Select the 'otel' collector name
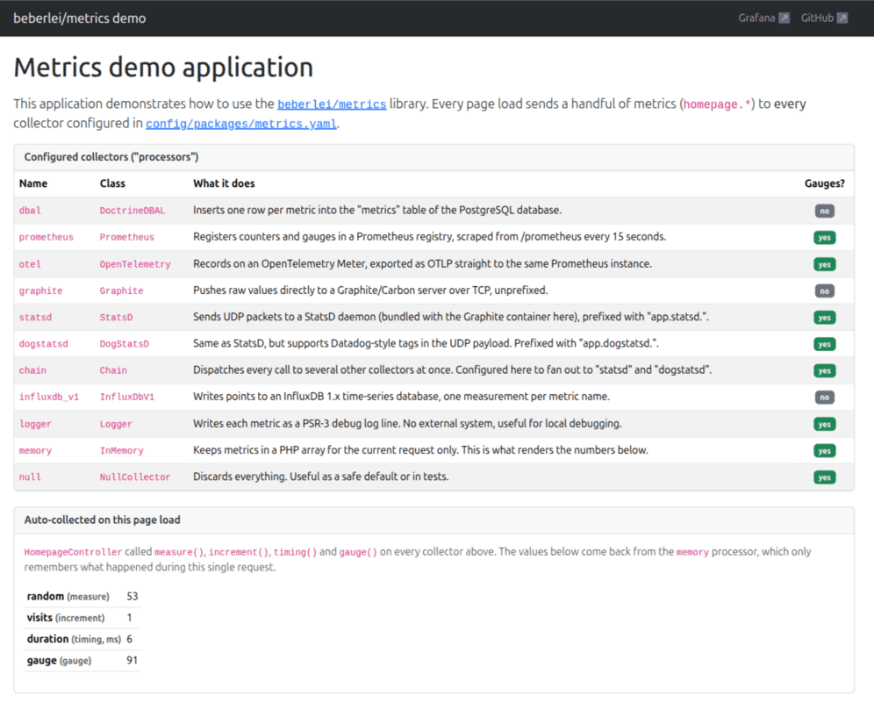874x703 pixels. (30, 264)
